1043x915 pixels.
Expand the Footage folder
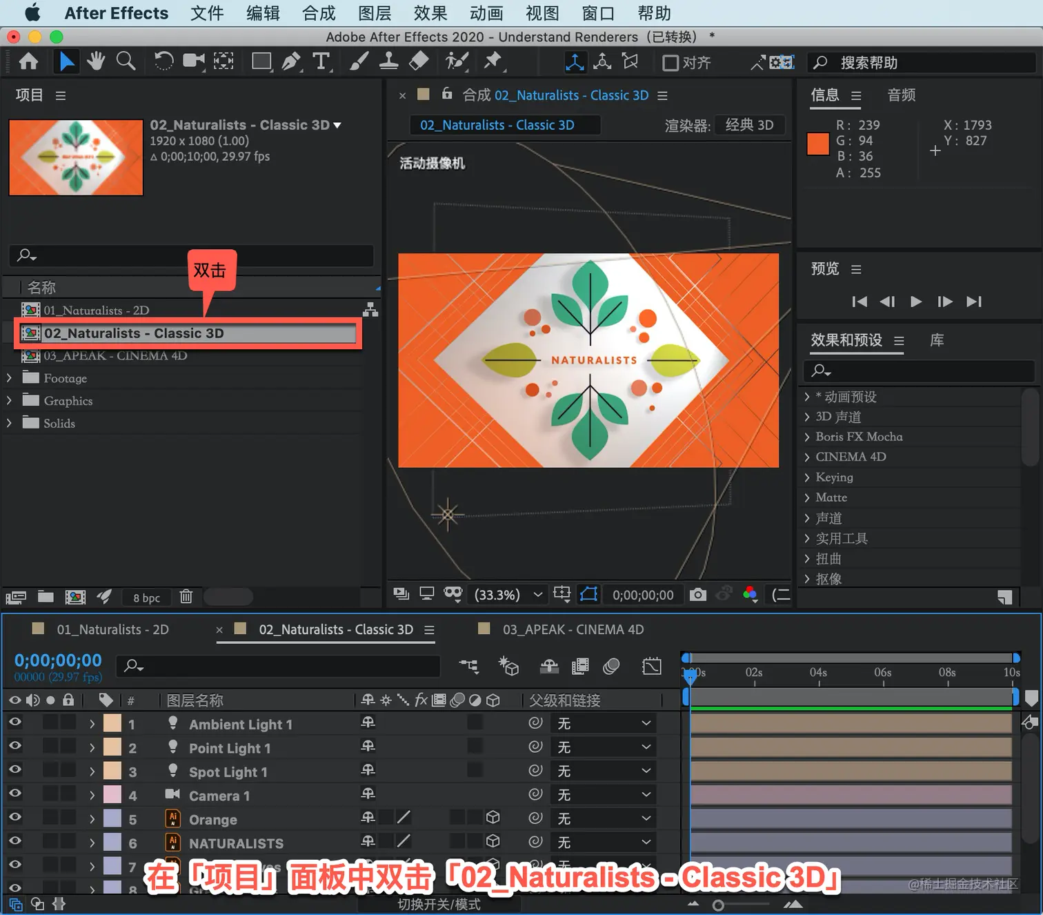pos(9,378)
